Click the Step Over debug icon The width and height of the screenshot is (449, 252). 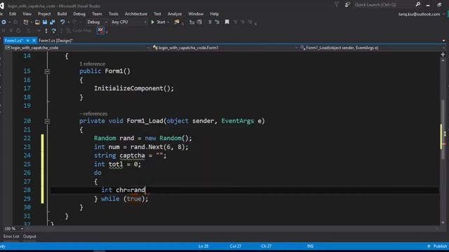[x=53, y=31]
